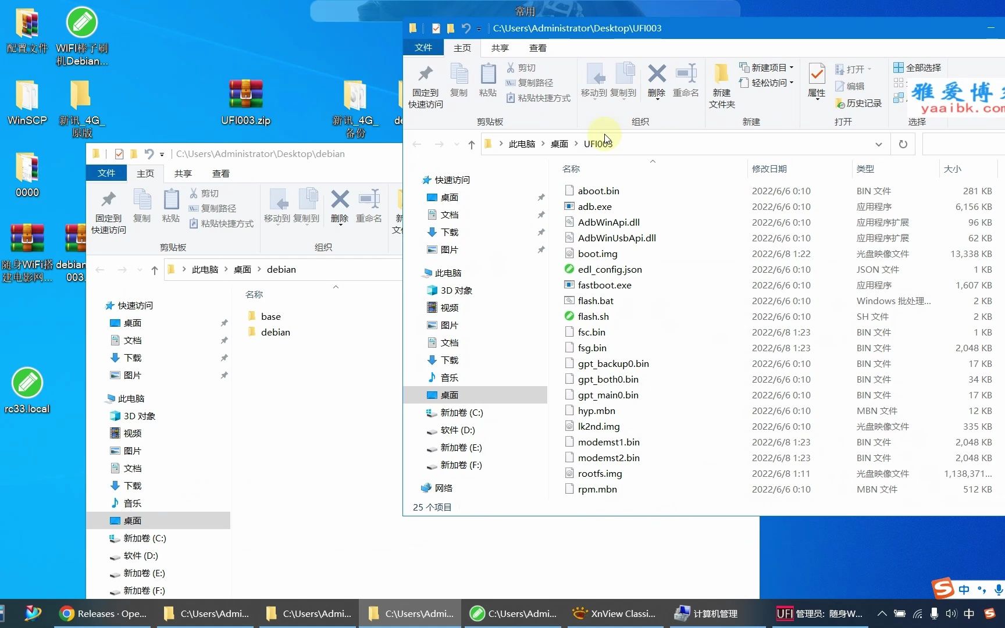Select rc33.local file on desktop
Screen dimensions: 1005x628
point(27,390)
